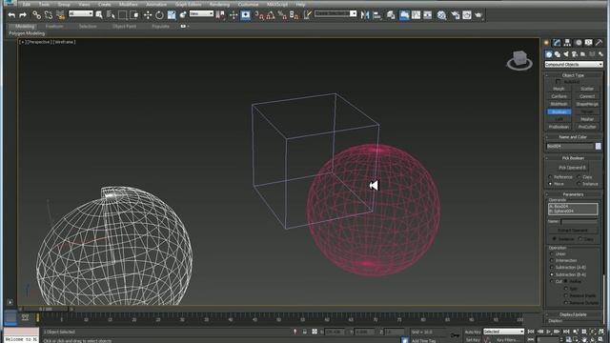Collapse the Pick Boolean rollout

pos(573,158)
